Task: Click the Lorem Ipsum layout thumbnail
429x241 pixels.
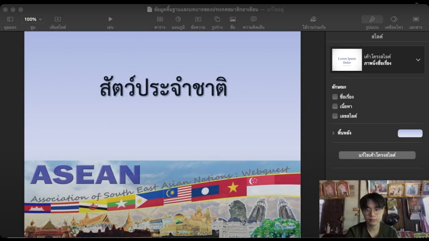Action: click(x=347, y=60)
